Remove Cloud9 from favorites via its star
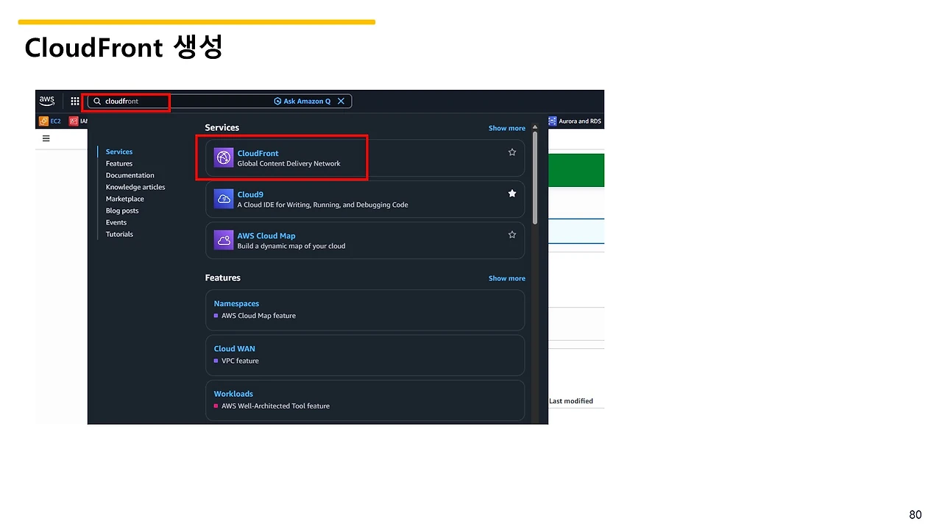Image resolution: width=942 pixels, height=530 pixels. coord(512,194)
